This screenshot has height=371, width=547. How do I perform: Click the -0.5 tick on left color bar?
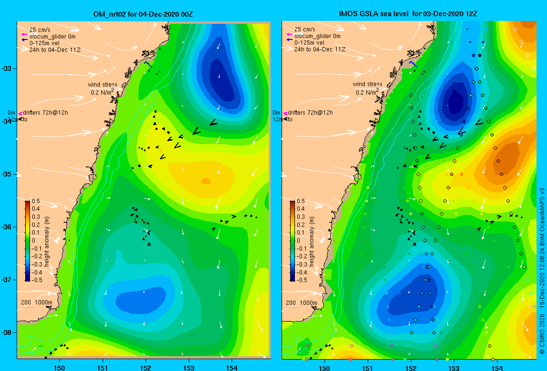(x=37, y=280)
